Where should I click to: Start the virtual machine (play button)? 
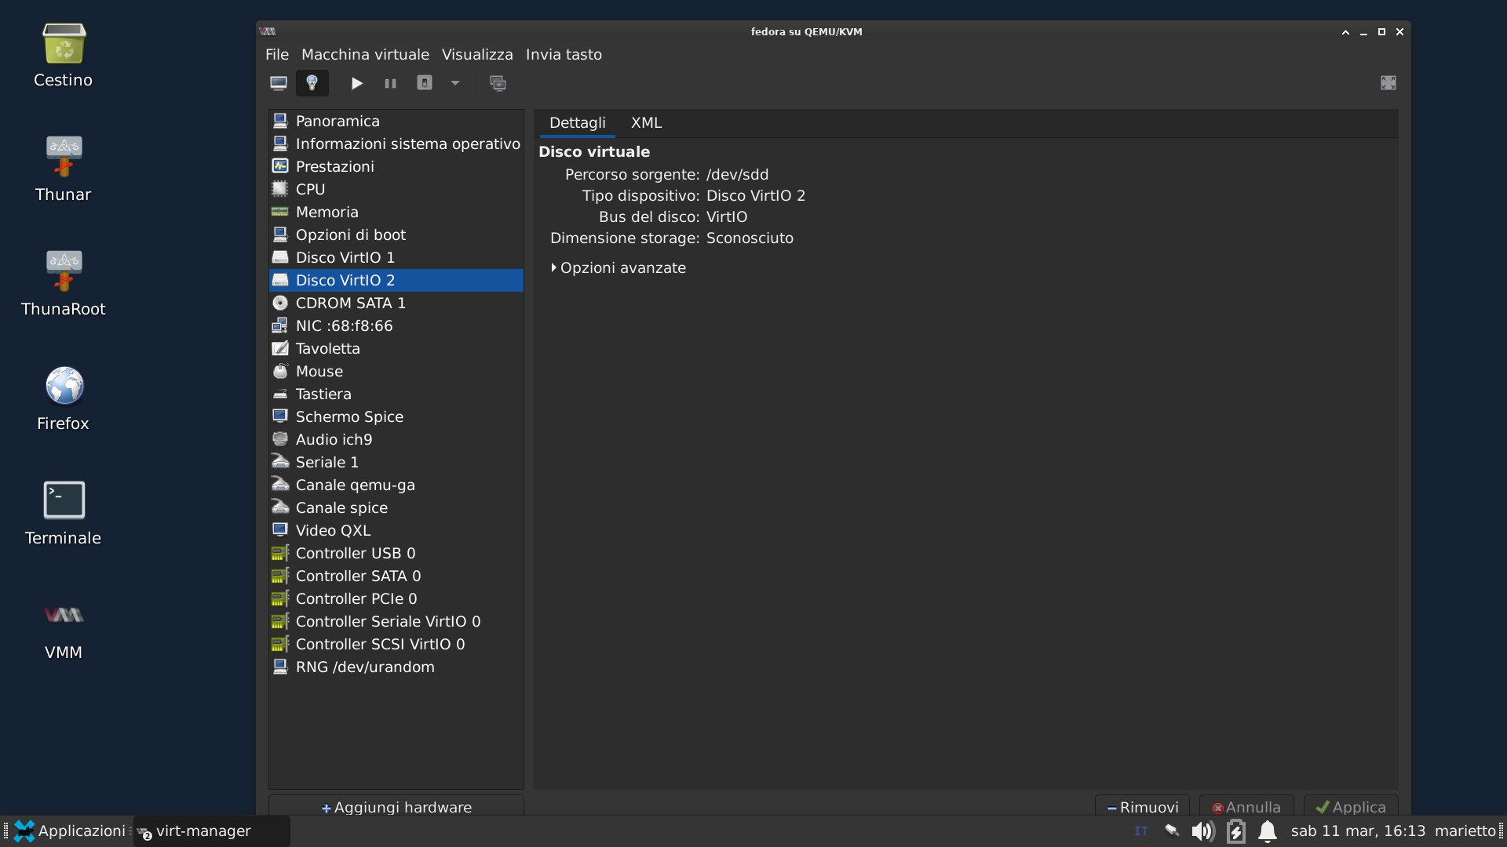point(357,83)
